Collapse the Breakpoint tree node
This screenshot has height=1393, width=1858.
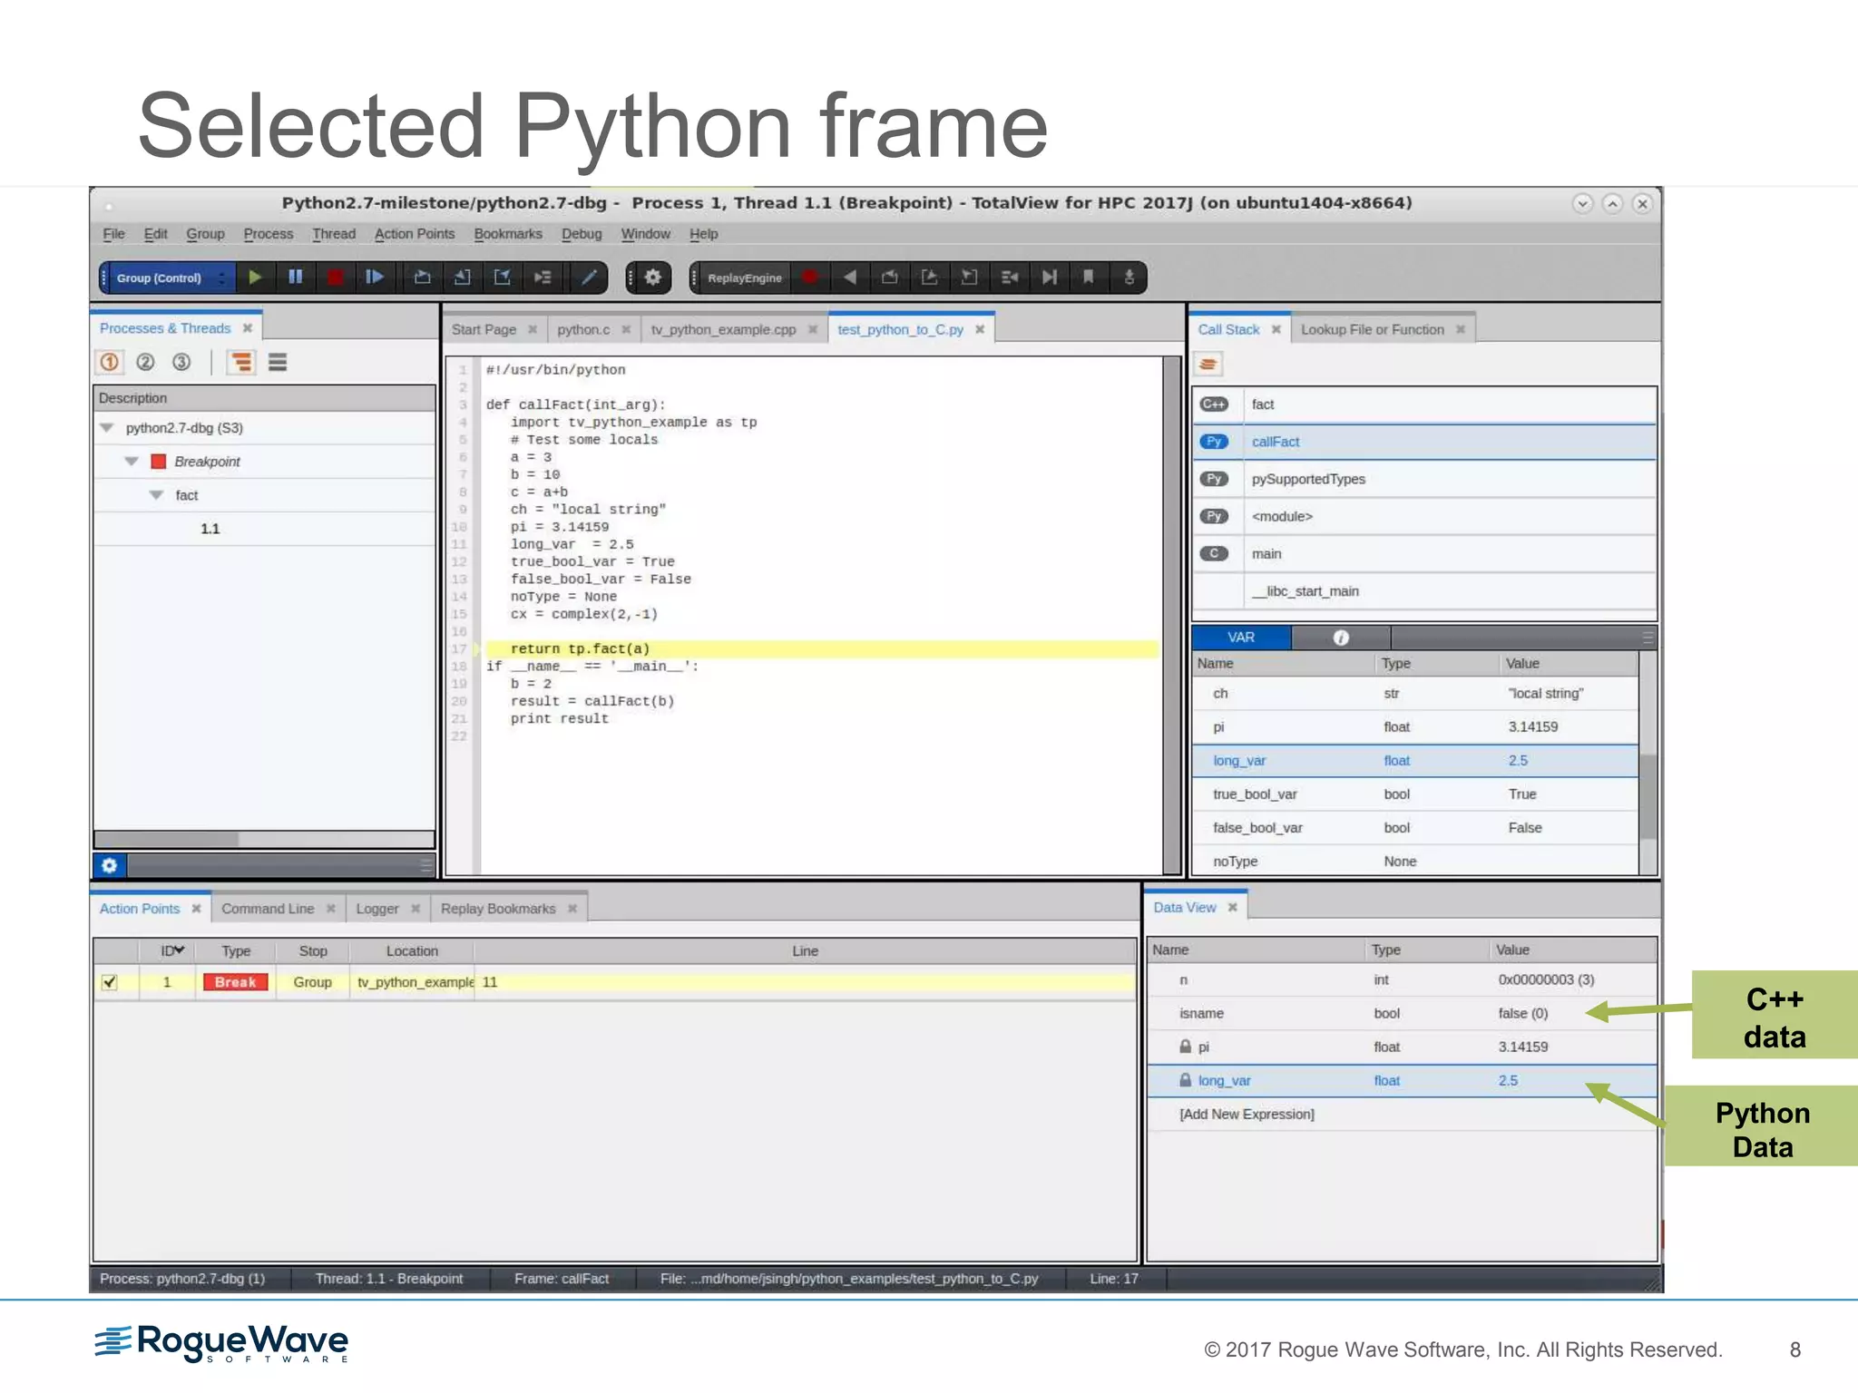coord(132,462)
